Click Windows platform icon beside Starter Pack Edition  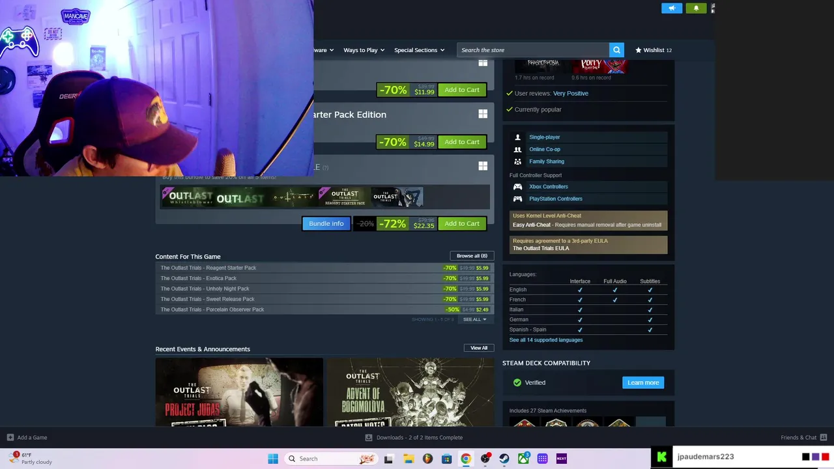[483, 114]
